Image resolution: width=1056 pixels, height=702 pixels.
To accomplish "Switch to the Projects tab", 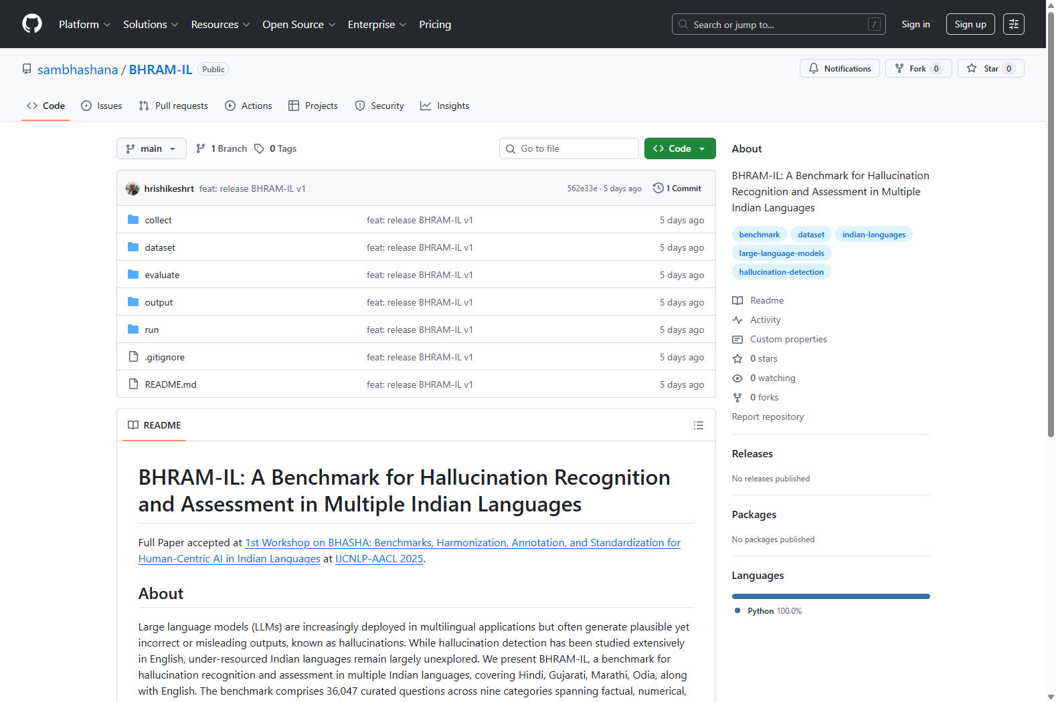I will point(313,106).
